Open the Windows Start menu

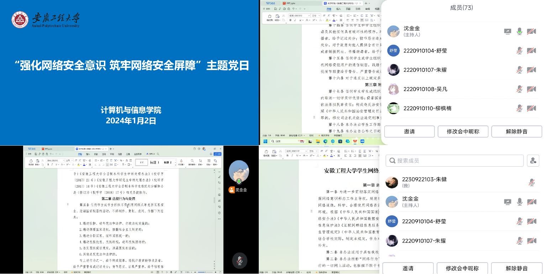[265, 141]
